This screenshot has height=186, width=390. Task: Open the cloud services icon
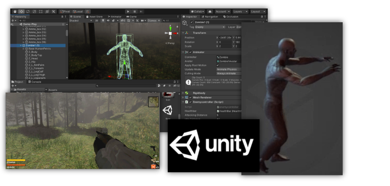coord(210,12)
